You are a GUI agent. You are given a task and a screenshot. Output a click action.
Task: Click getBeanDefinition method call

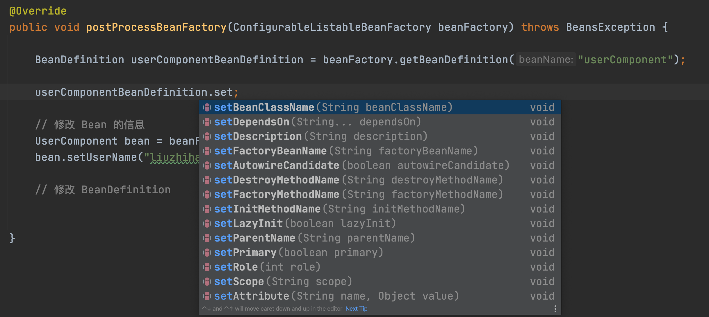coord(454,60)
